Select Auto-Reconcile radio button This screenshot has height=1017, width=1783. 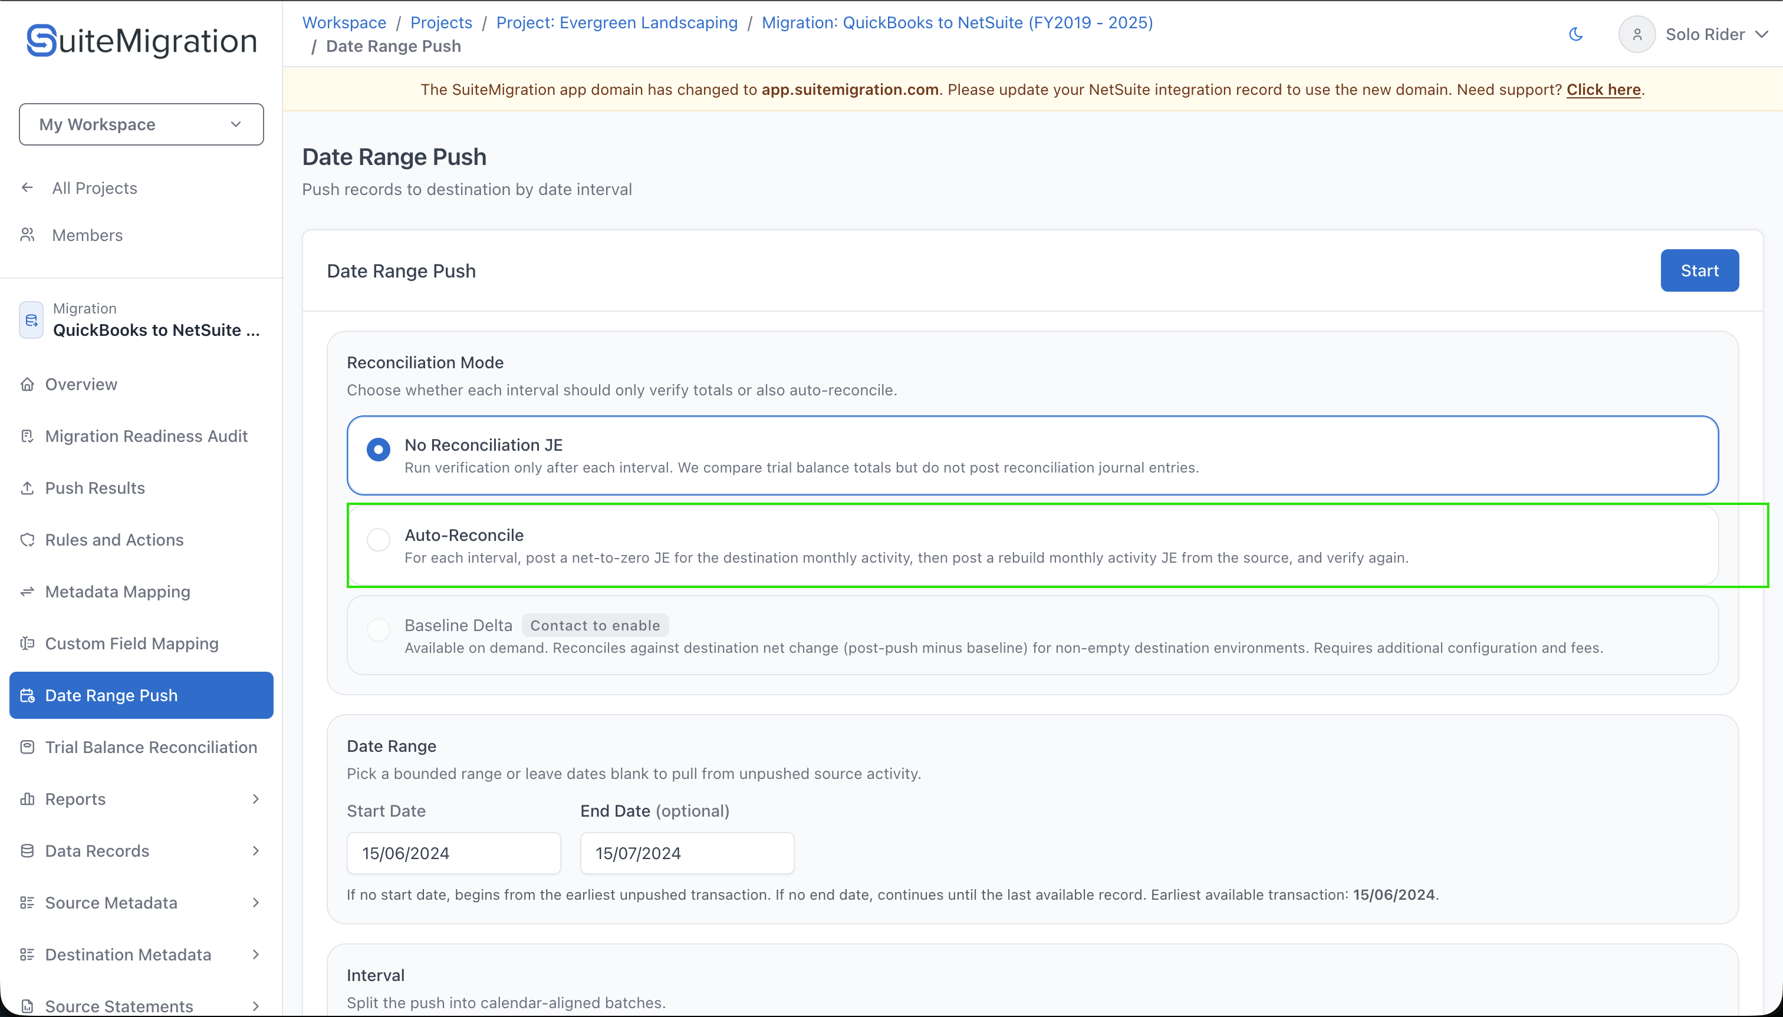378,539
